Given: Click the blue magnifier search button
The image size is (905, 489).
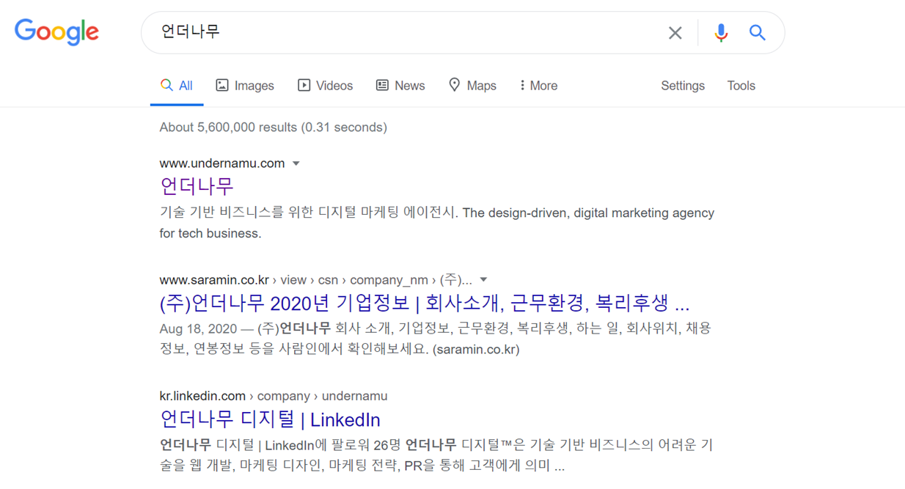Looking at the screenshot, I should pos(758,32).
